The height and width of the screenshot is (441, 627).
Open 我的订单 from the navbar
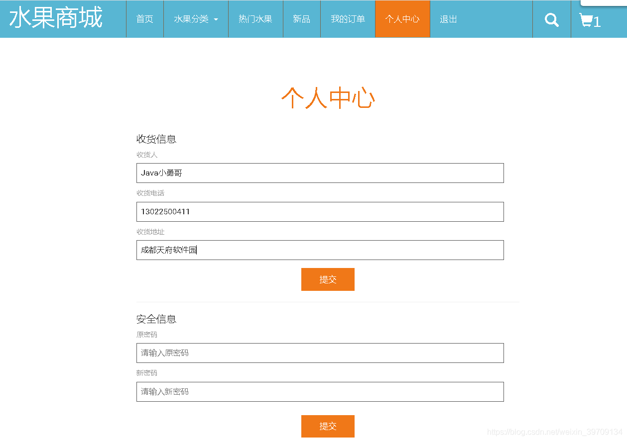coord(348,19)
